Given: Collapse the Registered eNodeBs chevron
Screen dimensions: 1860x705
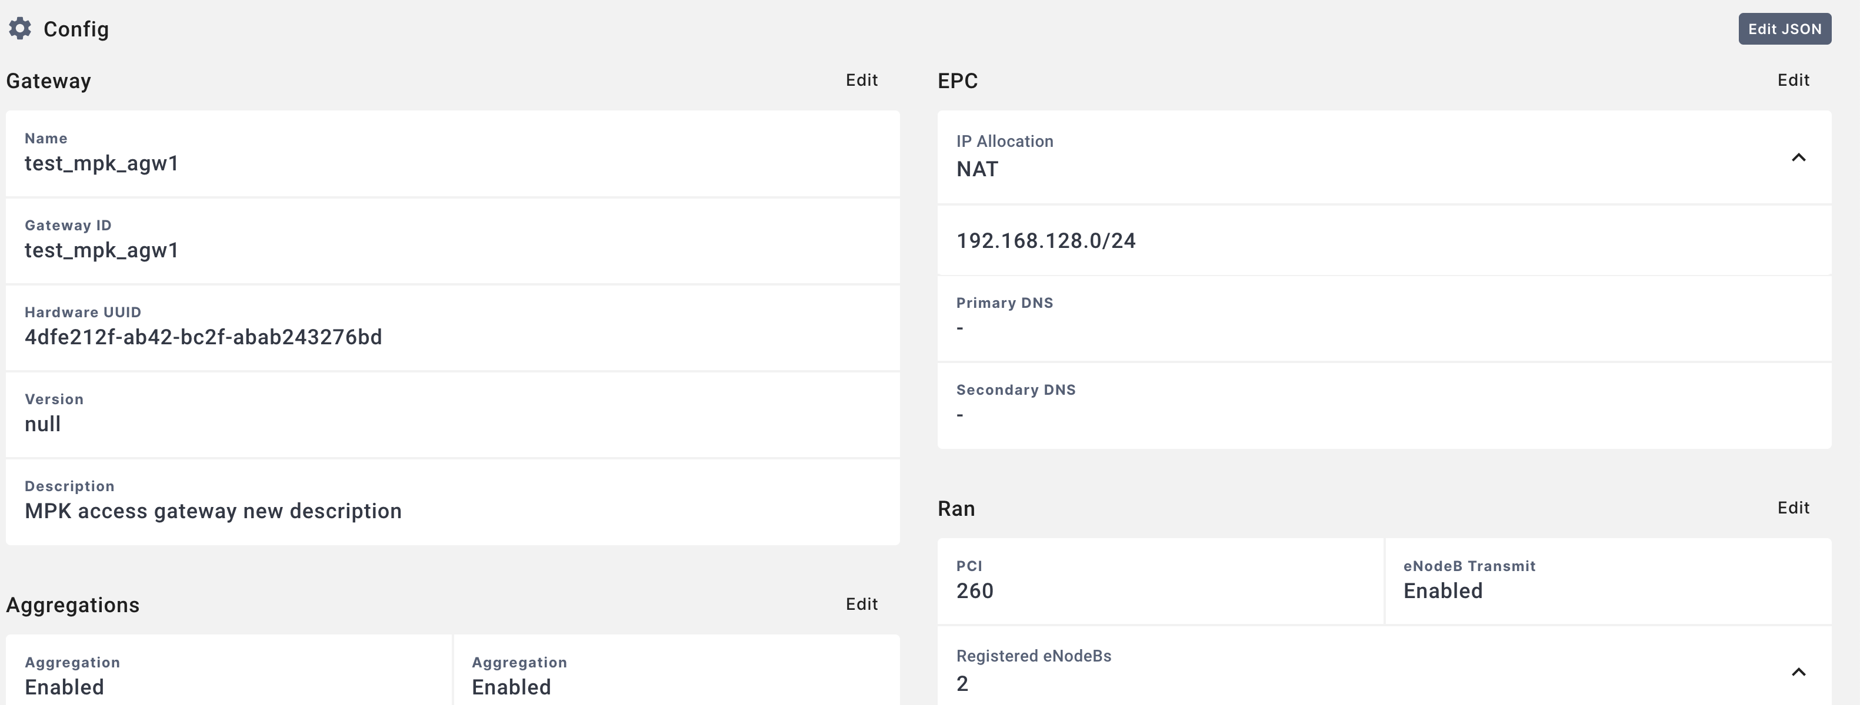Looking at the screenshot, I should (1798, 672).
